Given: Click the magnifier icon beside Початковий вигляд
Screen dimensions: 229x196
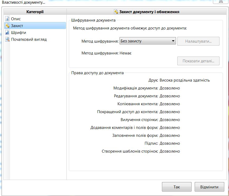Looking at the screenshot, I should tap(7, 39).
